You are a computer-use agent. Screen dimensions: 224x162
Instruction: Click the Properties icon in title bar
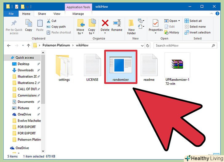tap(17, 6)
